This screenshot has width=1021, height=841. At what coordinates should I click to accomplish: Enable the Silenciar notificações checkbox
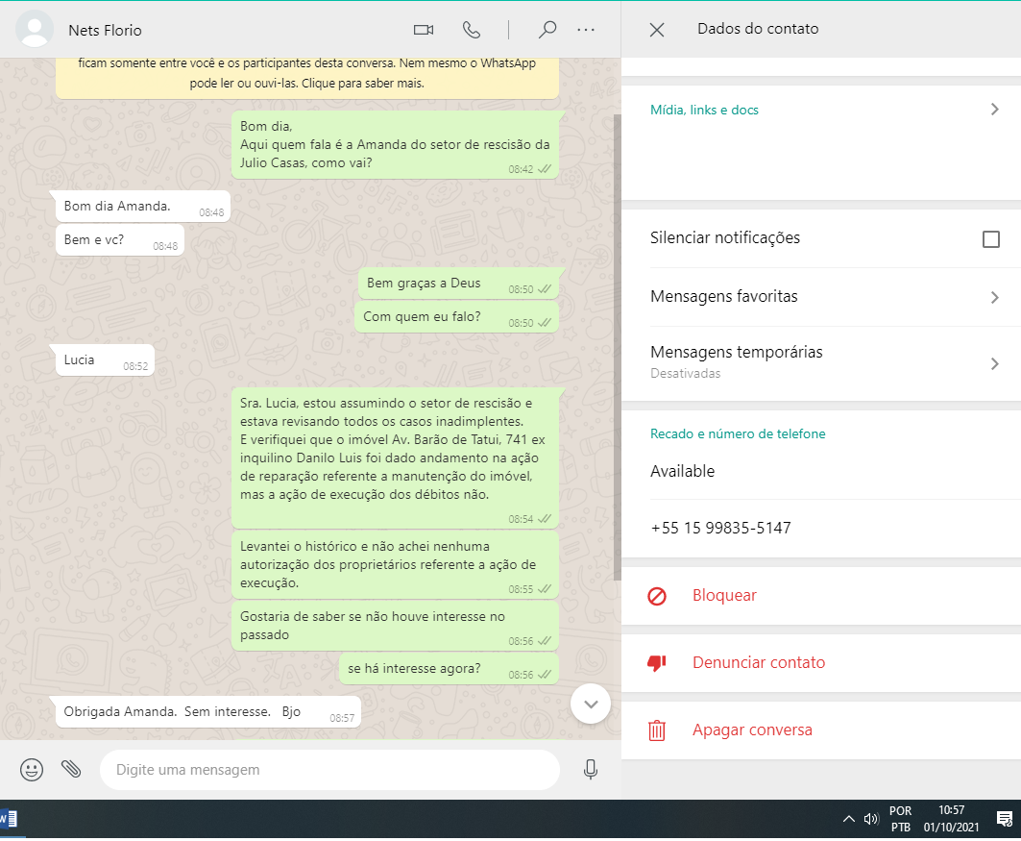[990, 239]
